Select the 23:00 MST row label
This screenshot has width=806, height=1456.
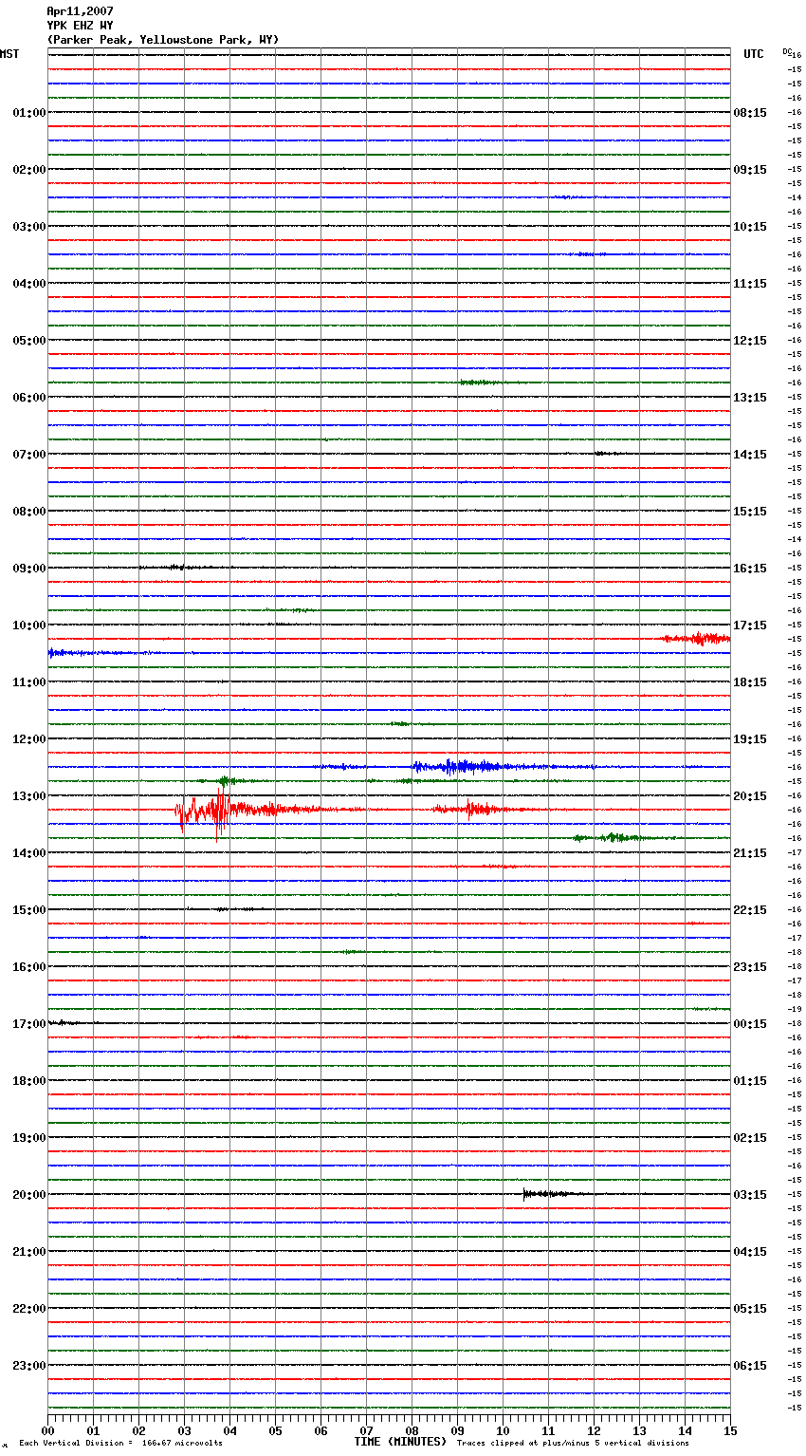tap(29, 1366)
